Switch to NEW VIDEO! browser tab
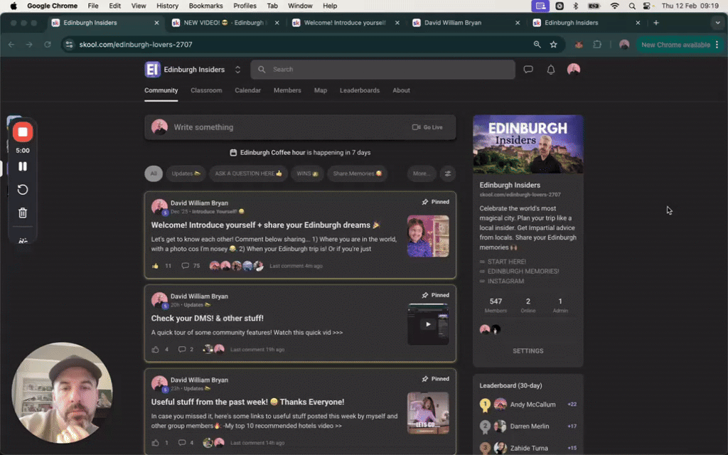Image resolution: width=728 pixels, height=455 pixels. tap(225, 23)
